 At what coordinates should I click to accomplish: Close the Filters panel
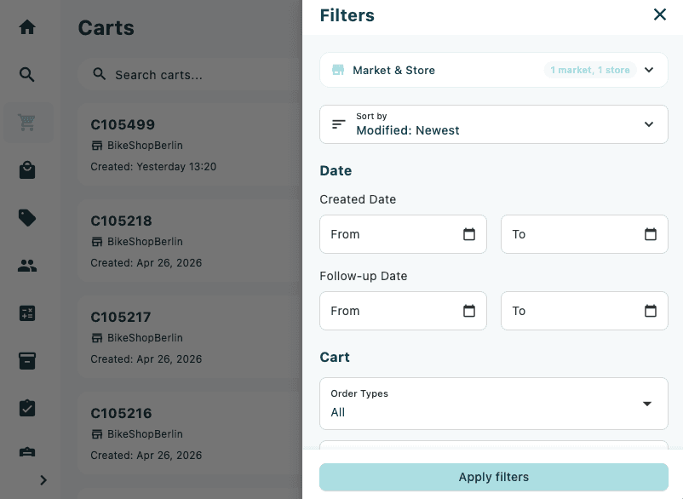click(x=660, y=14)
